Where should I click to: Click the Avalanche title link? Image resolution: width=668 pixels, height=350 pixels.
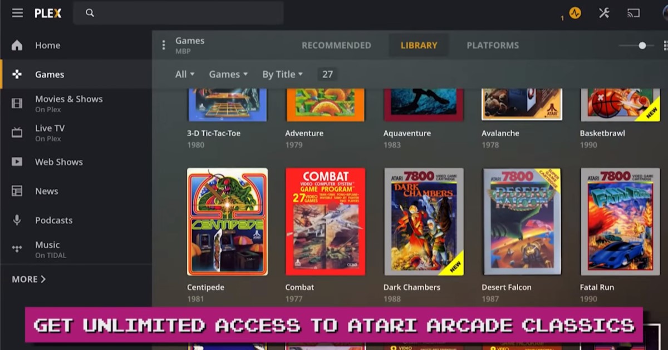(x=500, y=133)
